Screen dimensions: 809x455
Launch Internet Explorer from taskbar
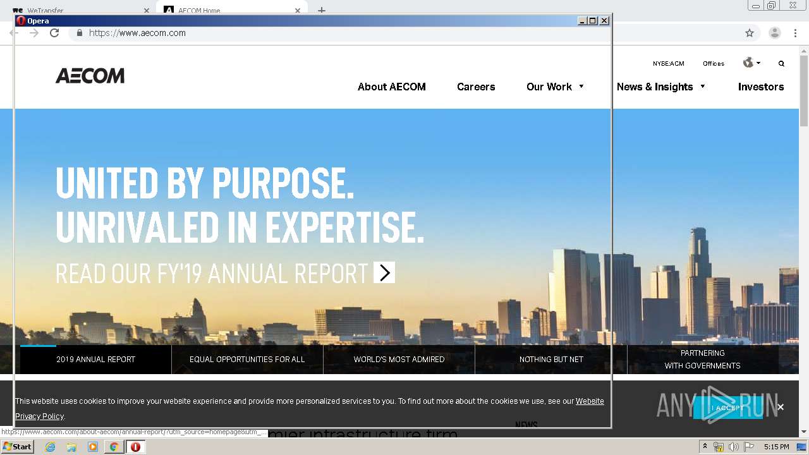(50, 447)
